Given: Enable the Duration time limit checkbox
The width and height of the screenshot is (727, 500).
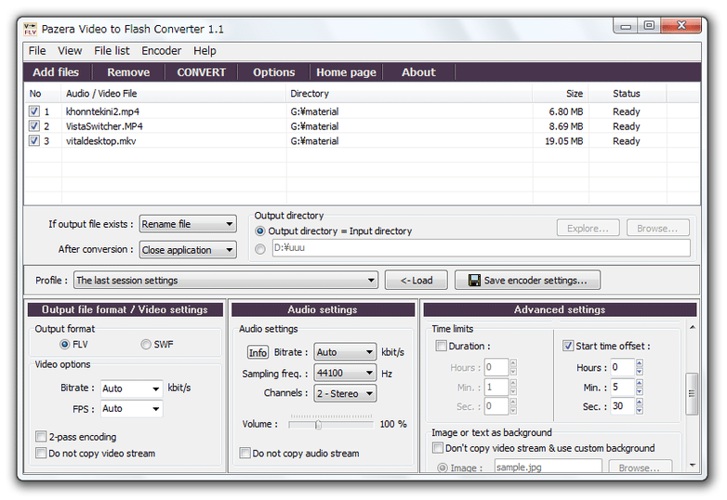Looking at the screenshot, I should point(441,346).
